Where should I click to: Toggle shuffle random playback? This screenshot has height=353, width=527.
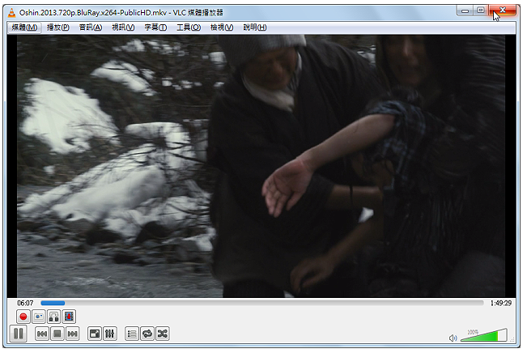pyautogui.click(x=163, y=334)
